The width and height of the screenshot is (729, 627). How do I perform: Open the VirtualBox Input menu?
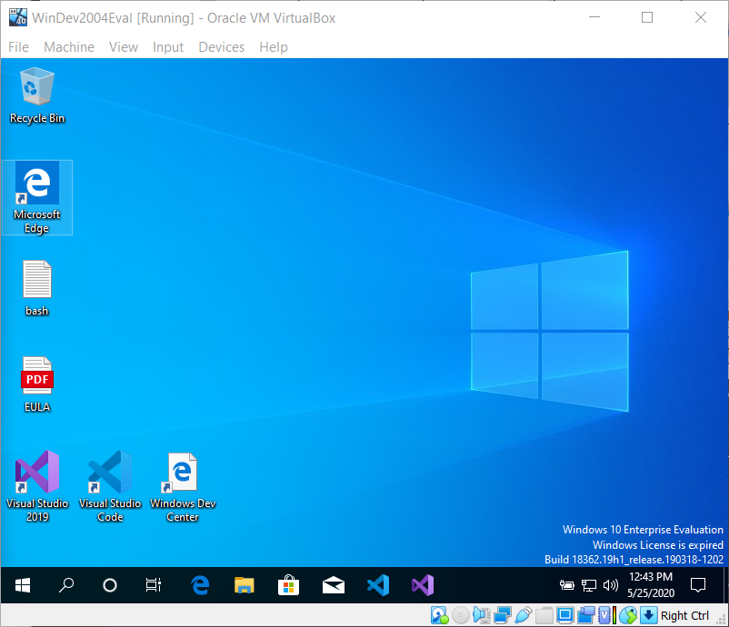pyautogui.click(x=168, y=47)
